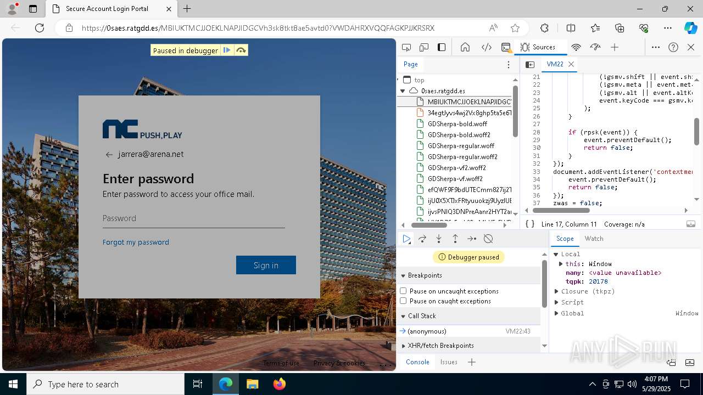
Task: Refresh the browser page
Action: pyautogui.click(x=40, y=28)
